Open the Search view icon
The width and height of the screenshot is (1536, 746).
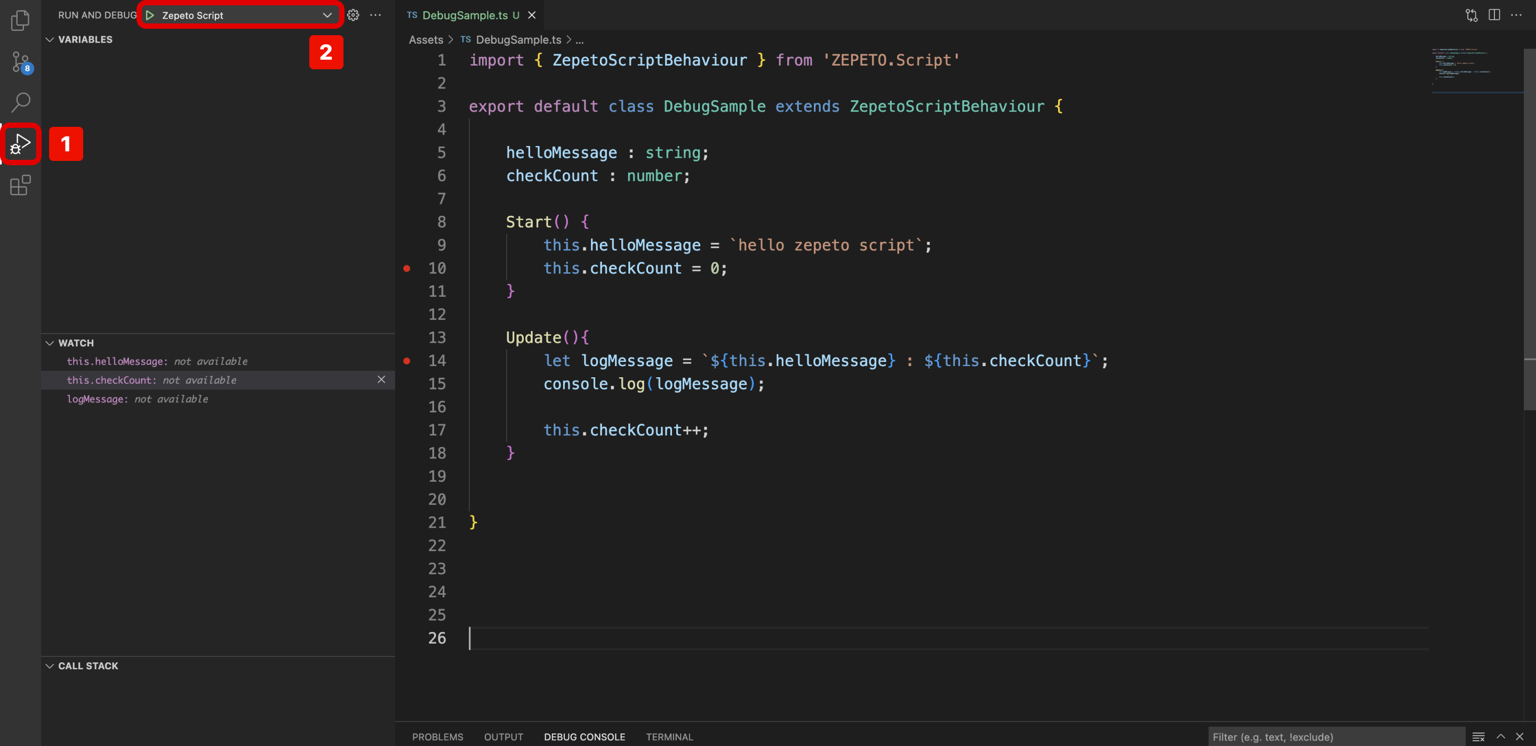coord(20,102)
